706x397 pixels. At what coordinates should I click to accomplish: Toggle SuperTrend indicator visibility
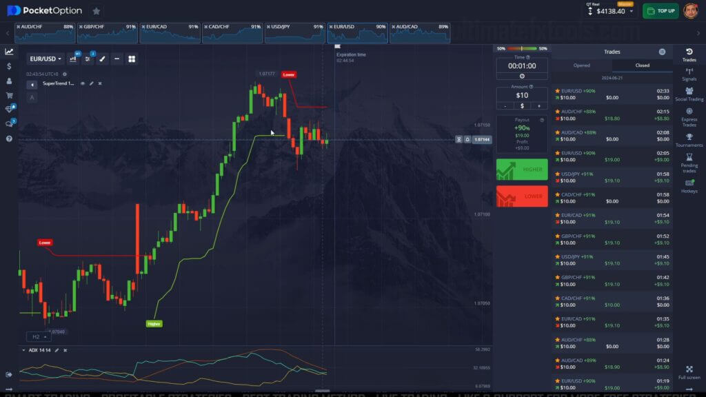pyautogui.click(x=83, y=85)
